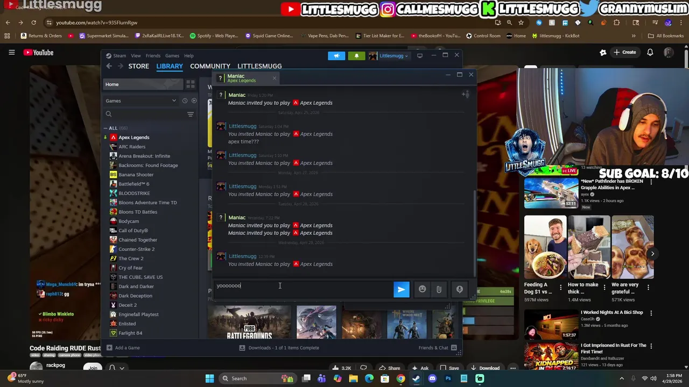
Task: Open the Windows Start menu
Action: (x=209, y=378)
